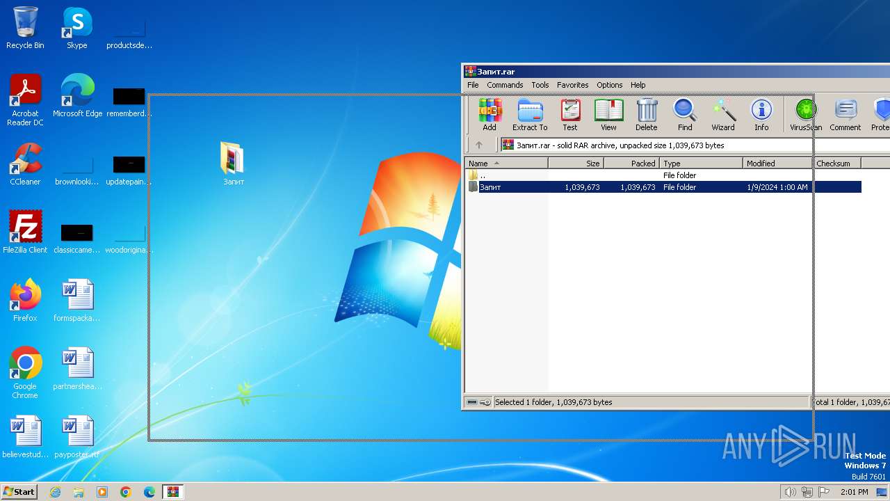Click the WinRAR taskbar button
This screenshot has height=501, width=890.
[173, 492]
